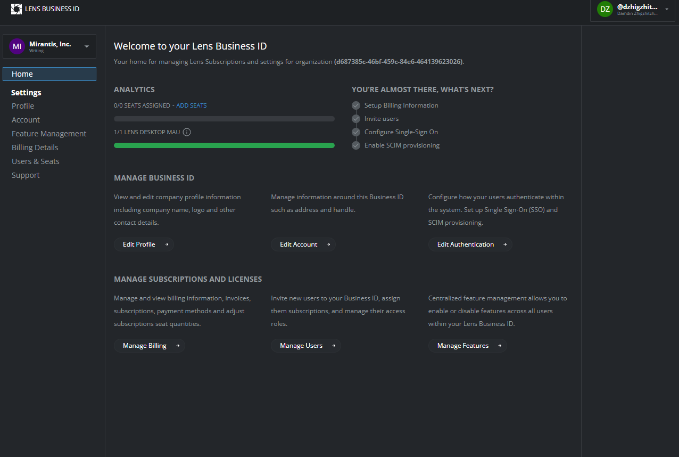Click the DZ user avatar icon
Image resolution: width=679 pixels, height=457 pixels.
[605, 9]
